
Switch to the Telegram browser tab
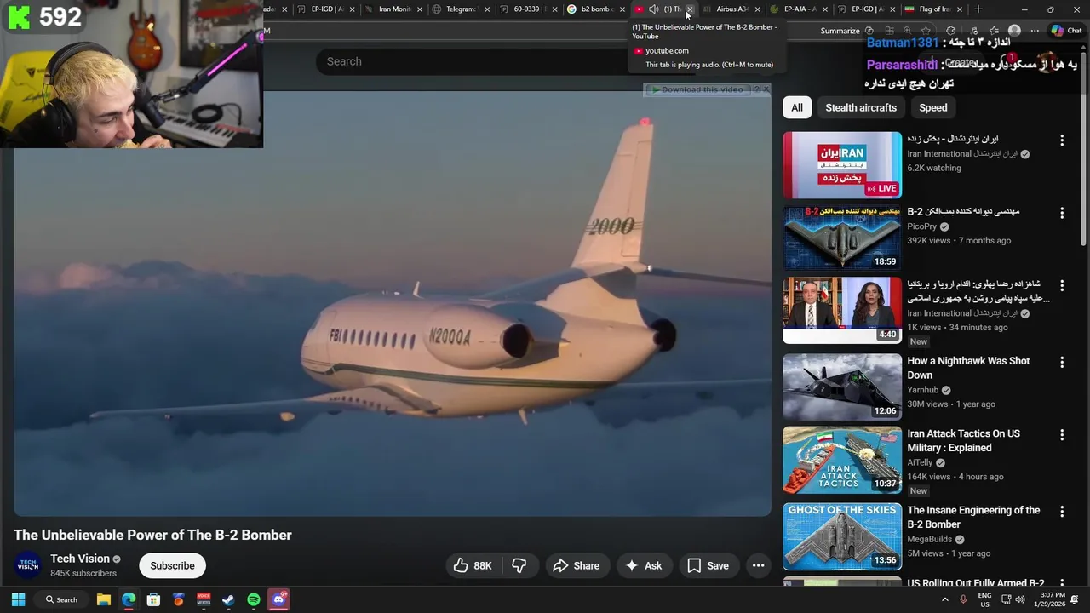[x=461, y=9]
